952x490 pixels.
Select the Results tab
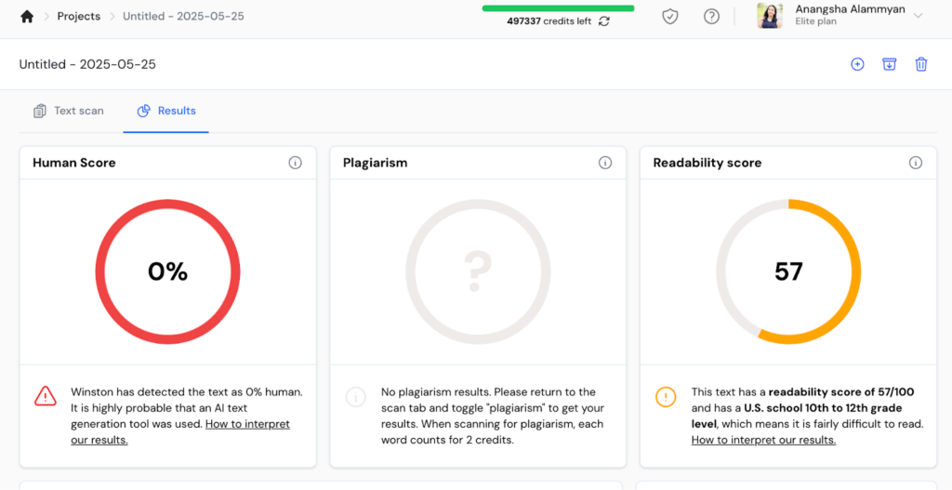[166, 111]
